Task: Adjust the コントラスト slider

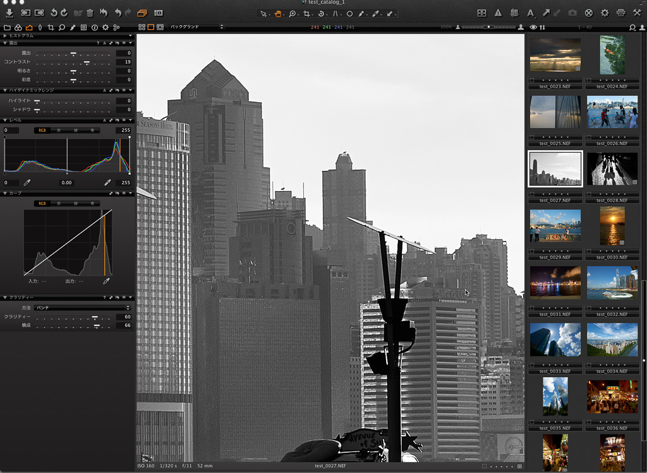Action: click(x=87, y=62)
